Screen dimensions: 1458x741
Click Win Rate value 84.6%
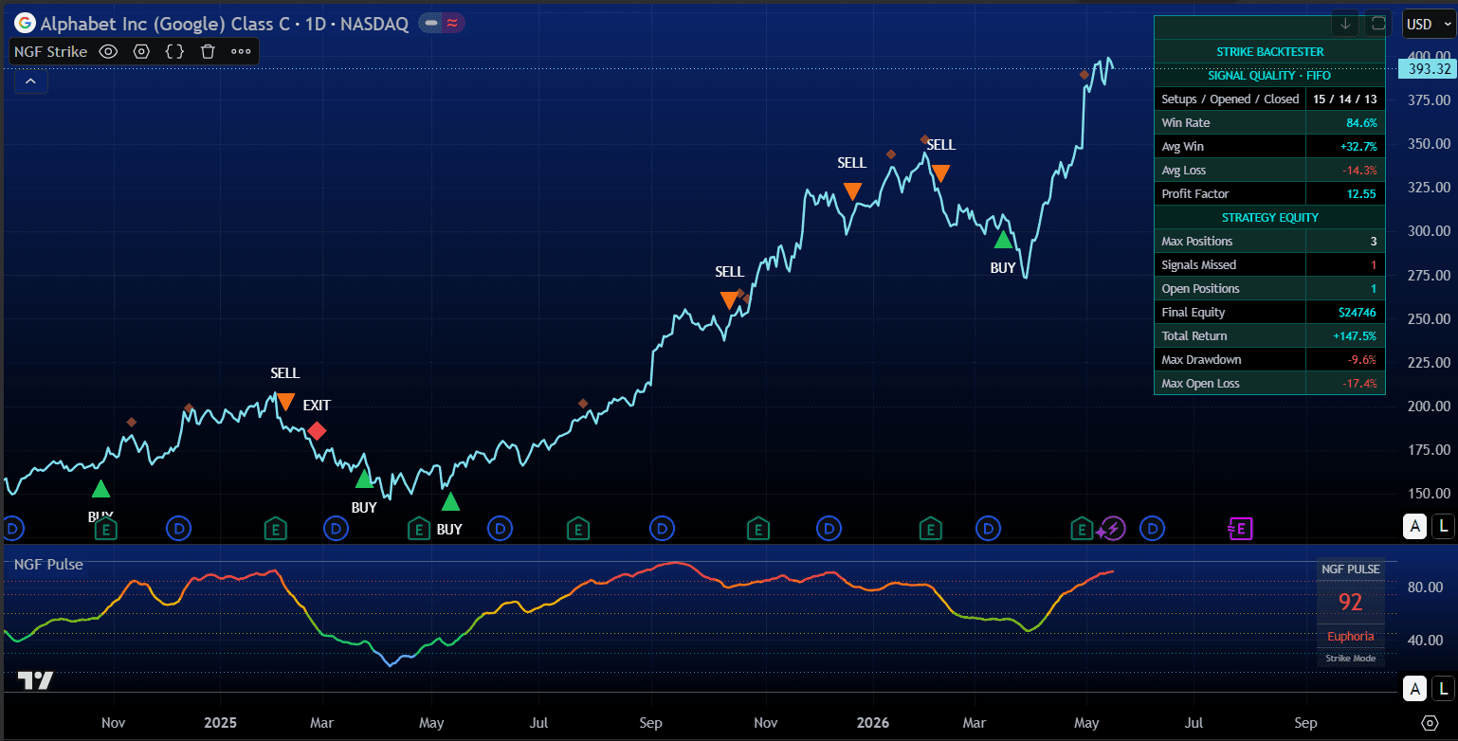(x=1361, y=123)
